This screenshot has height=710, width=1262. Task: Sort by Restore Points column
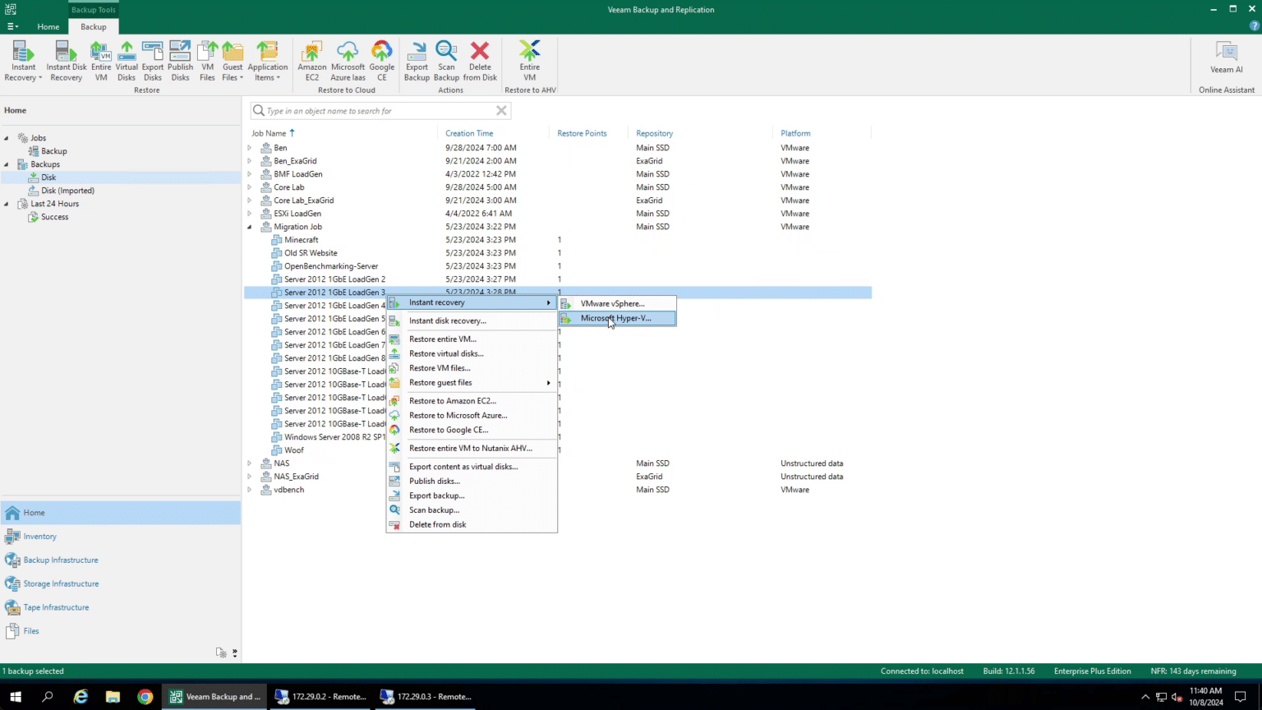(x=582, y=133)
